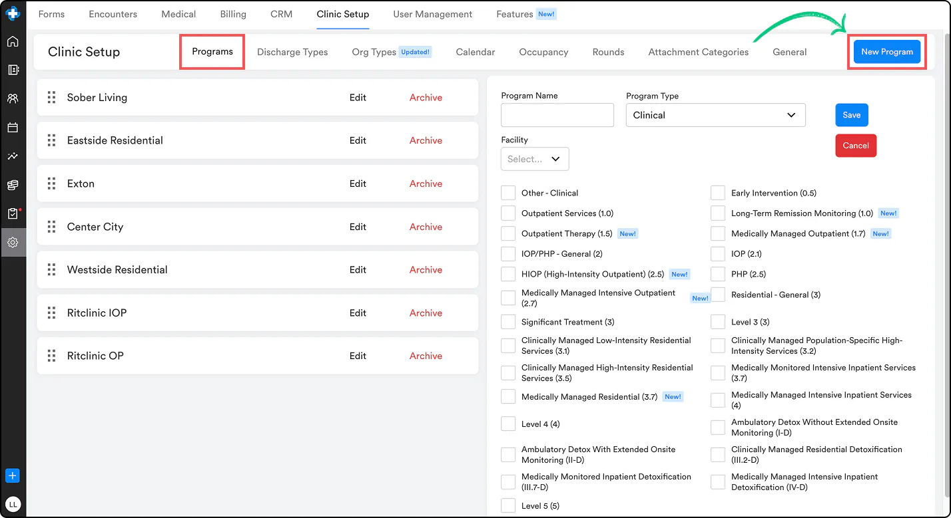Open the document list sidebar icon
Viewport: 951px width, 518px height.
(x=13, y=70)
